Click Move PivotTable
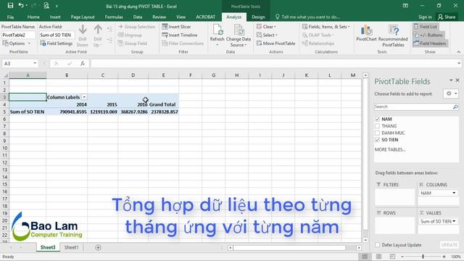 click(275, 43)
